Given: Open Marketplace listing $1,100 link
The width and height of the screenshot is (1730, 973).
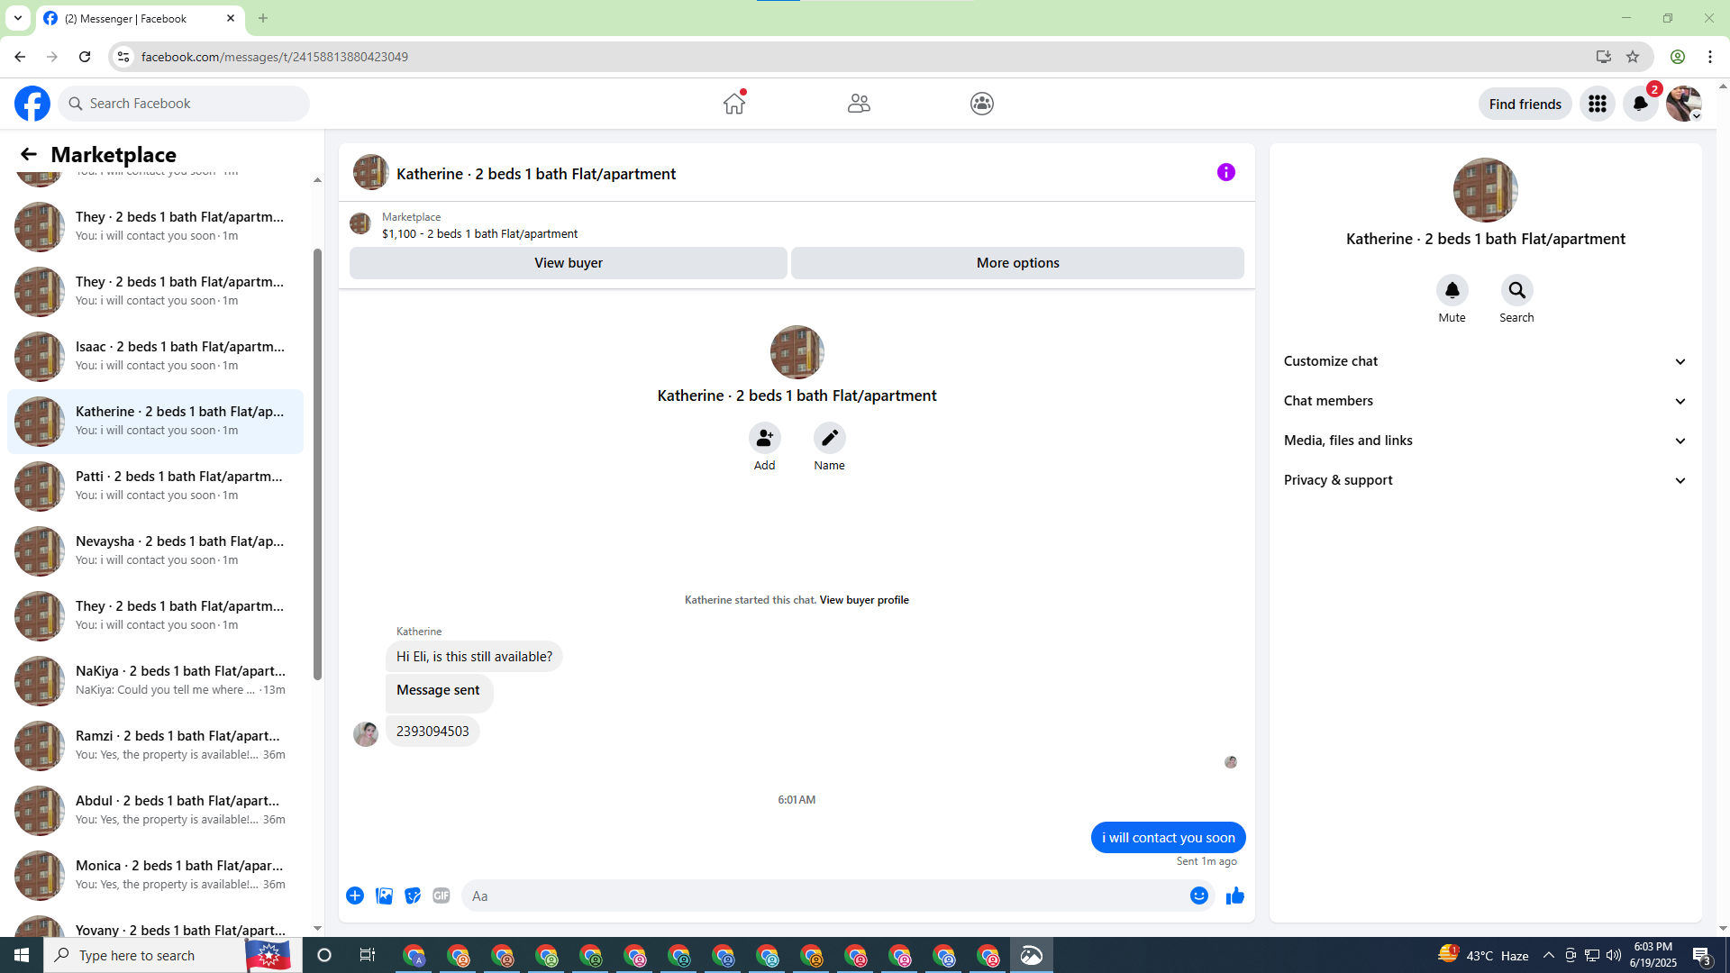Looking at the screenshot, I should tap(479, 233).
